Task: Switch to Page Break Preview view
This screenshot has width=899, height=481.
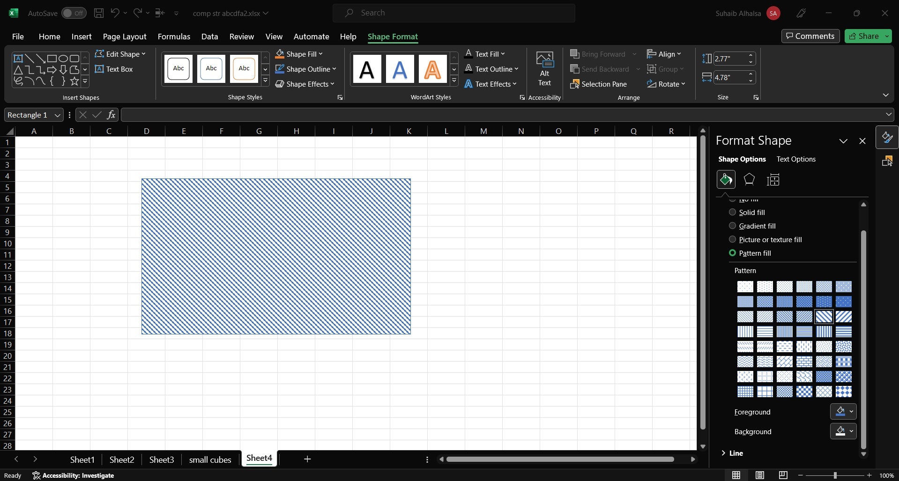Action: pyautogui.click(x=783, y=475)
